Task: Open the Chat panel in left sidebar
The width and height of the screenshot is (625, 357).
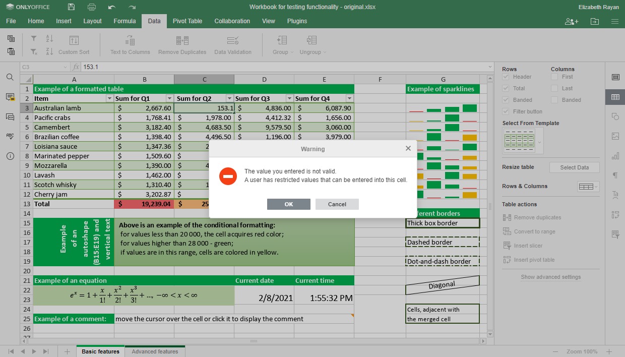Action: click(10, 116)
